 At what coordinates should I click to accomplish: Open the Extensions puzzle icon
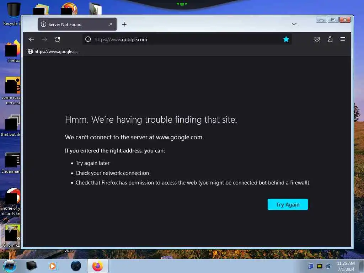click(330, 39)
